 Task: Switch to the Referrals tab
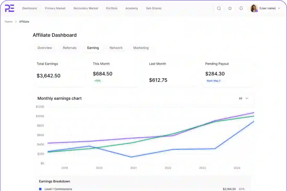pyautogui.click(x=70, y=48)
